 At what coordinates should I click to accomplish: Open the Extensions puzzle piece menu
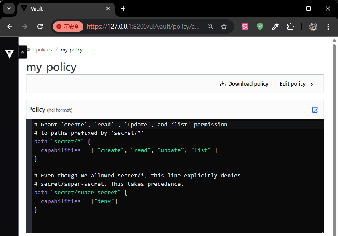(x=290, y=27)
